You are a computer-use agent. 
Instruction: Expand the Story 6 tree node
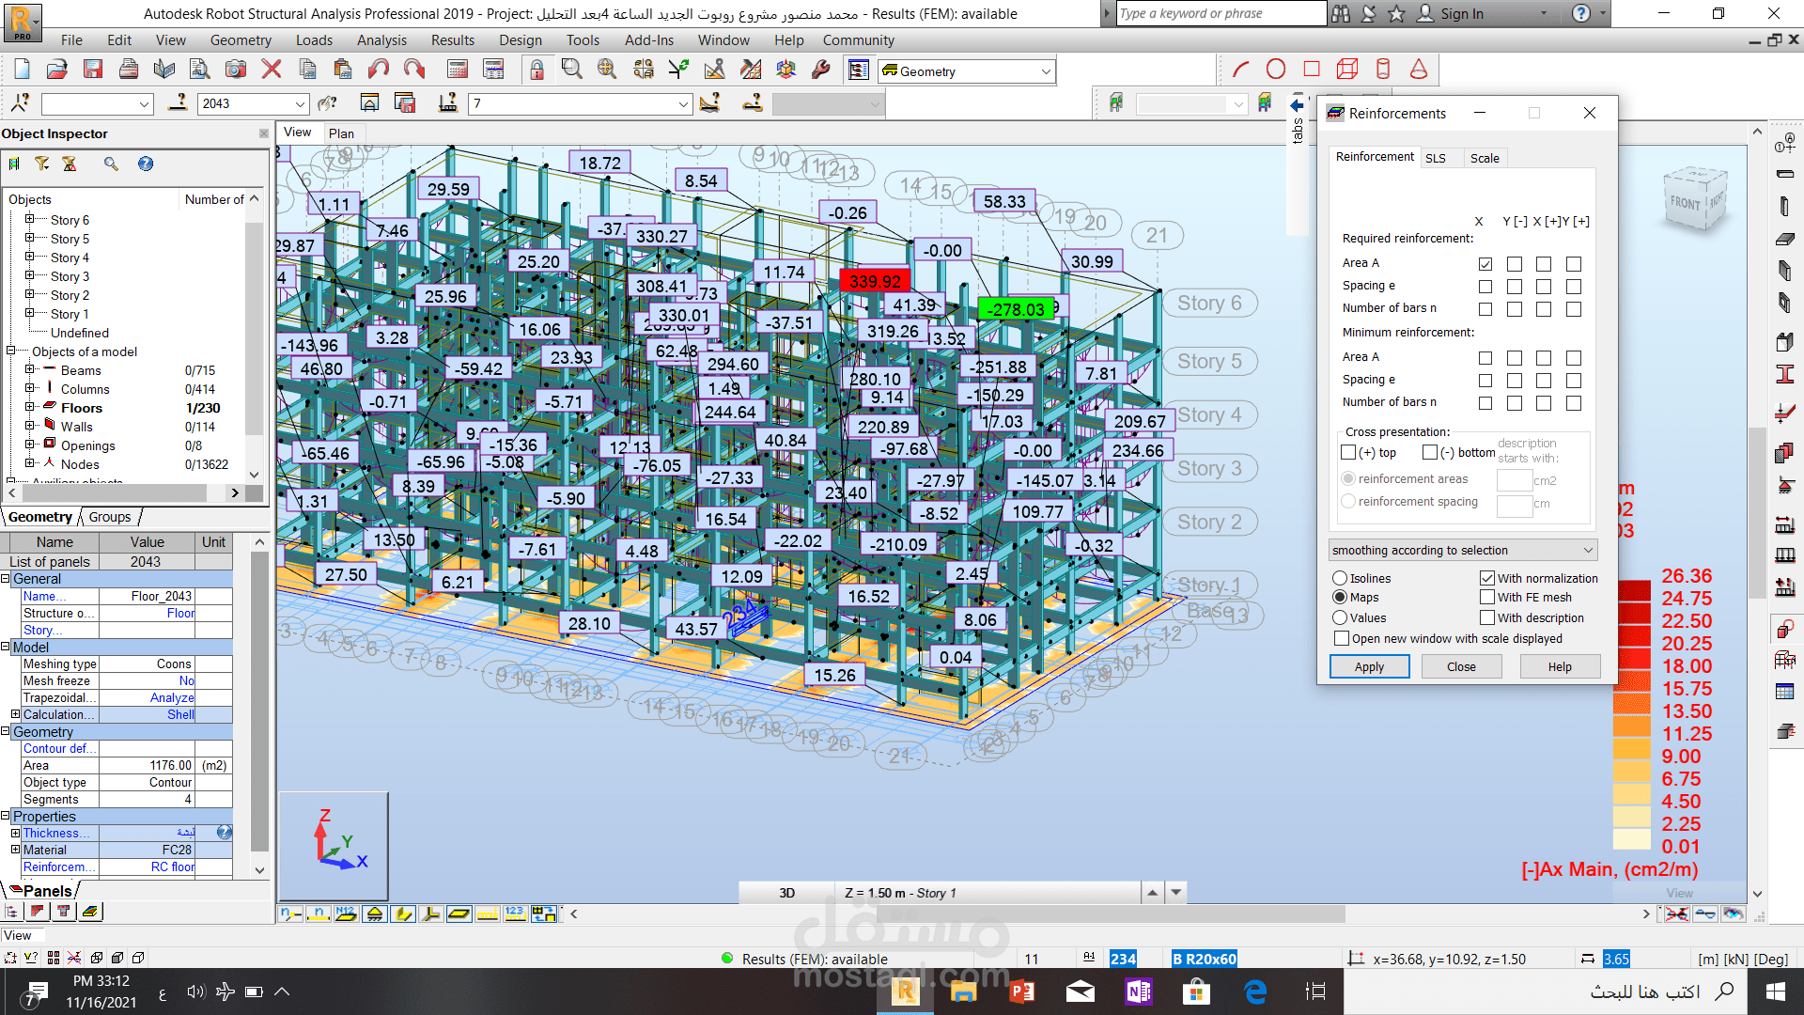[x=29, y=220]
